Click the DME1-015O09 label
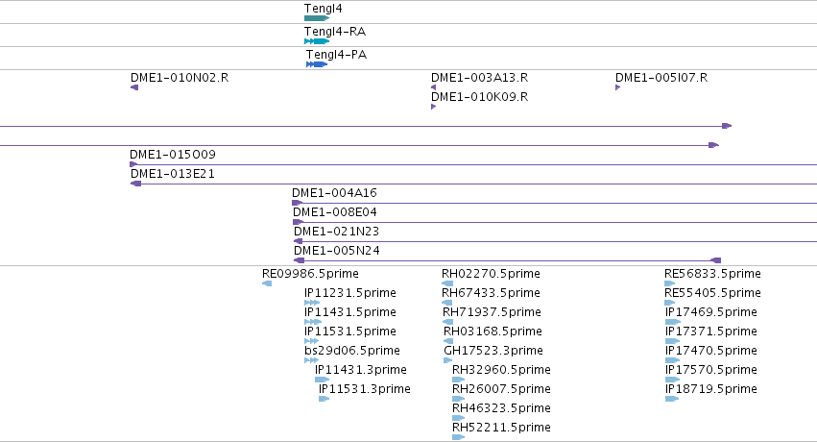The image size is (817, 442). (x=173, y=155)
